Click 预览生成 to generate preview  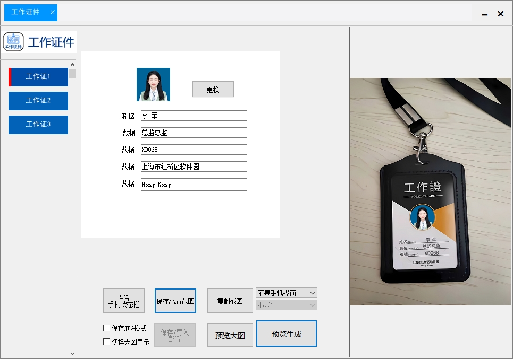[286, 334]
